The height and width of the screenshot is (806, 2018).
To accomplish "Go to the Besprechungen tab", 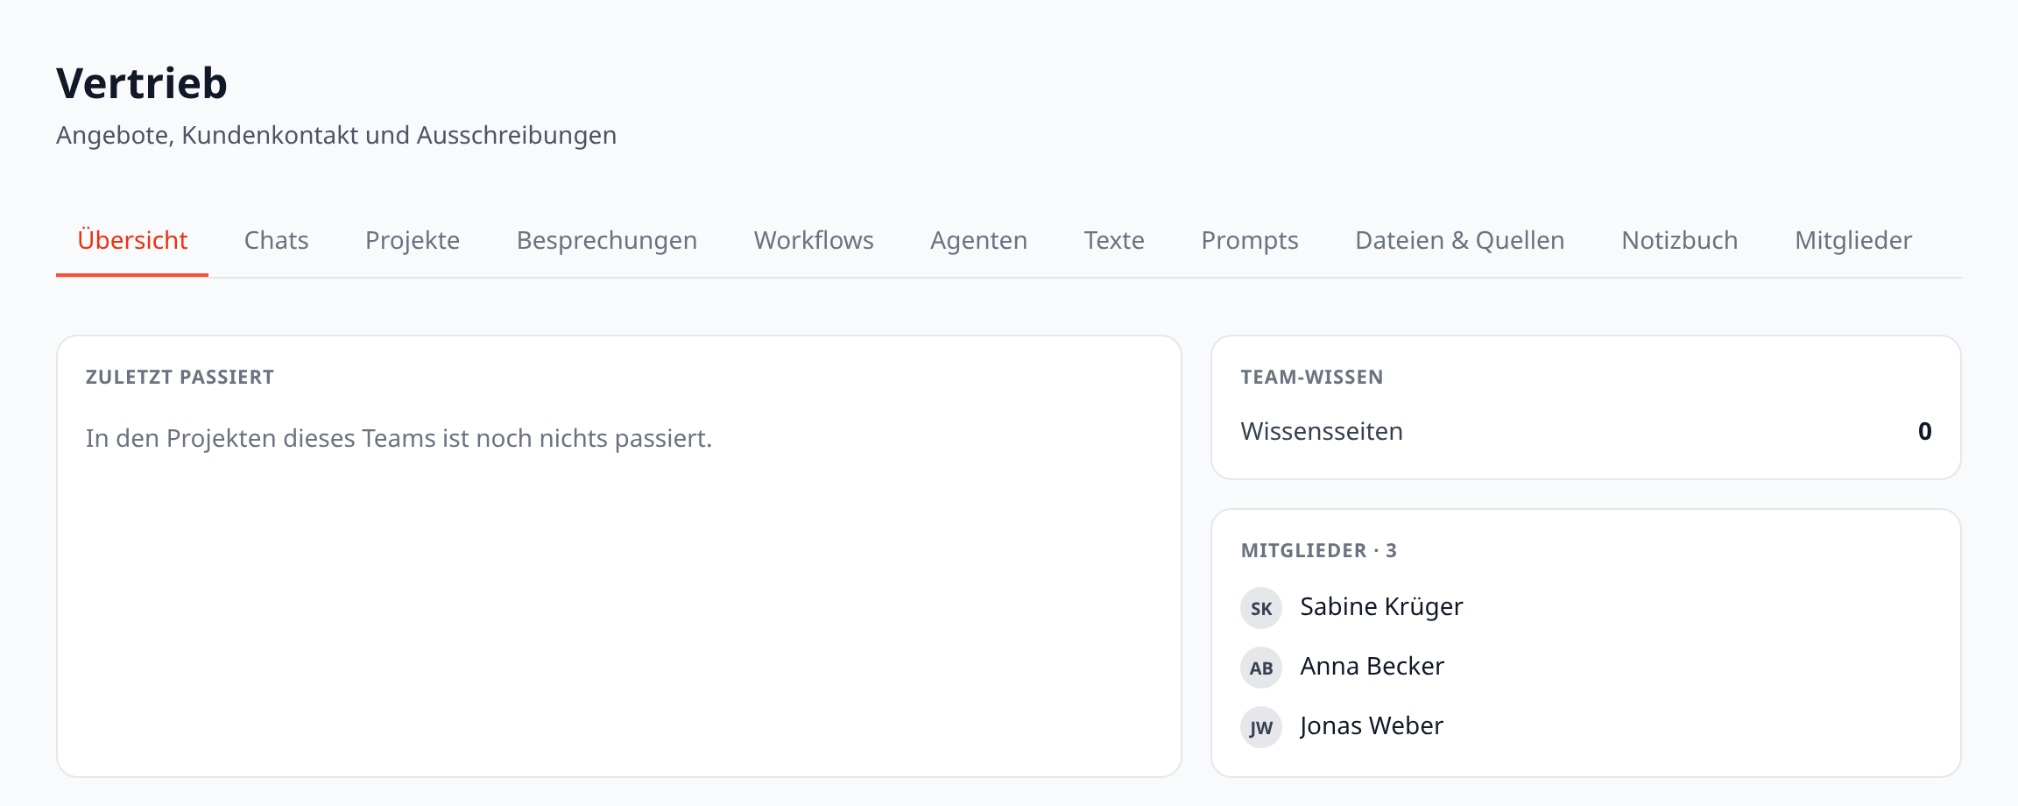I will point(607,240).
